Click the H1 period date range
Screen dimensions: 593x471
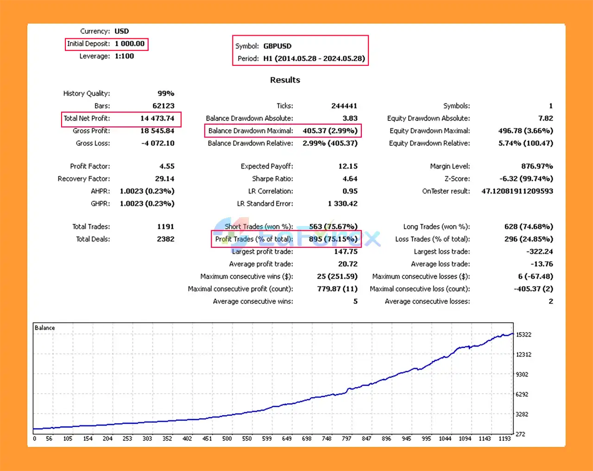click(314, 58)
